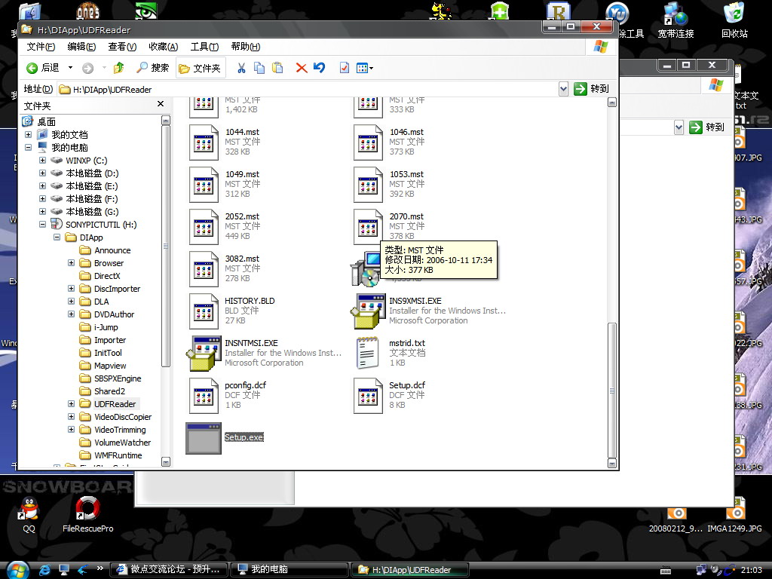Image resolution: width=772 pixels, height=579 pixels.
Task: Click the Properties toolbar icon
Action: pos(344,68)
